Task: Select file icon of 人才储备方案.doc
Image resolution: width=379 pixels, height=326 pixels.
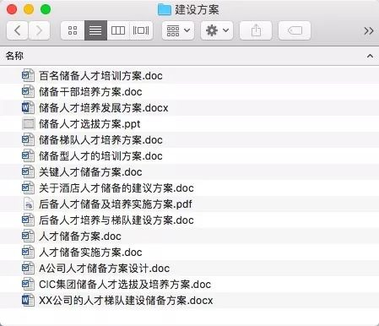Action: point(28,236)
